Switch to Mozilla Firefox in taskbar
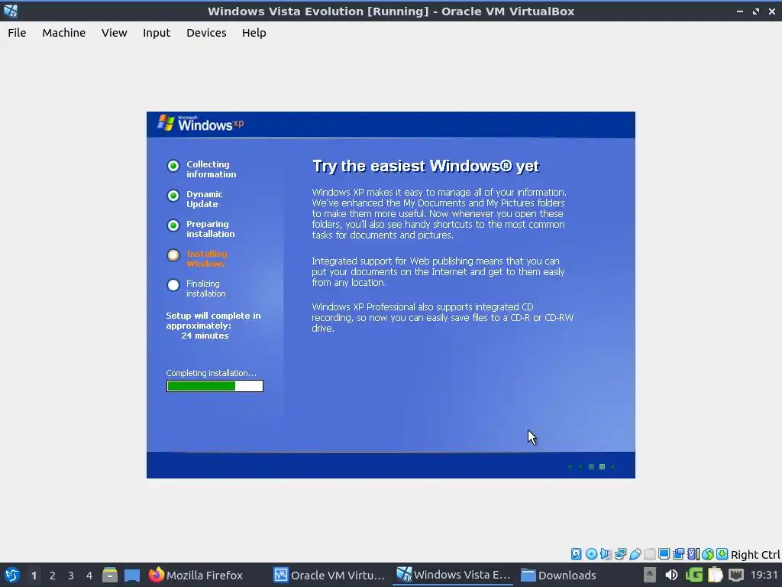Viewport: 782px width, 587px height. 195,575
